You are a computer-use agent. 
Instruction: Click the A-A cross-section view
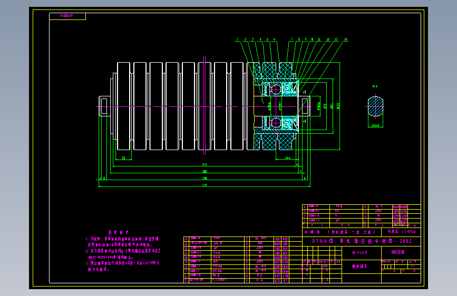point(375,106)
